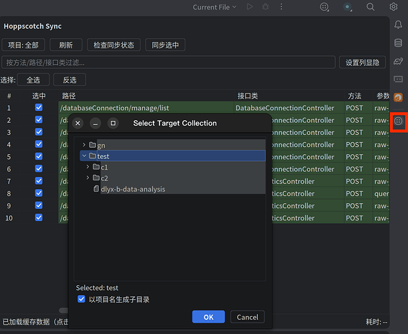Uncheck the selection checkbox in row 5
The width and height of the screenshot is (408, 334).
point(39,156)
